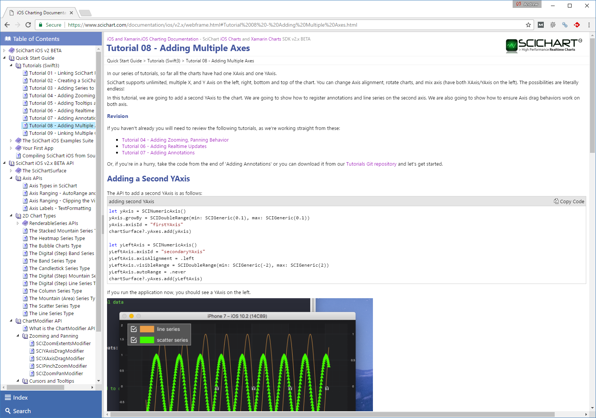Viewport: 596px width, 418px height.
Task: Open the Chrome three-dot menu
Action: (x=589, y=25)
